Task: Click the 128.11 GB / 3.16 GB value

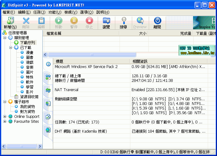Action: (x=149, y=76)
